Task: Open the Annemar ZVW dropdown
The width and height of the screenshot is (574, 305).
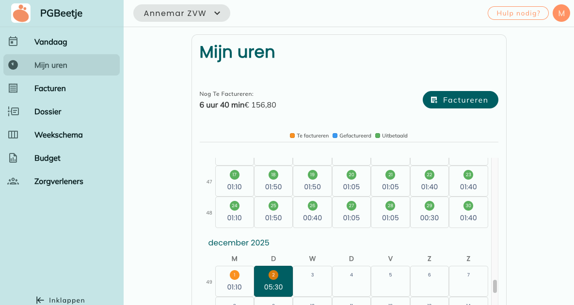Action: pos(181,13)
